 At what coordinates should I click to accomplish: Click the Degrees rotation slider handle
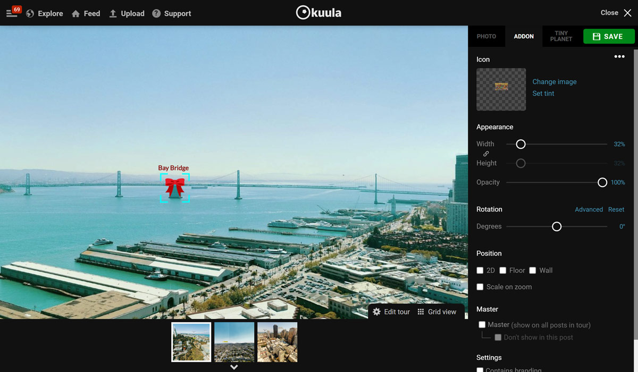point(557,226)
